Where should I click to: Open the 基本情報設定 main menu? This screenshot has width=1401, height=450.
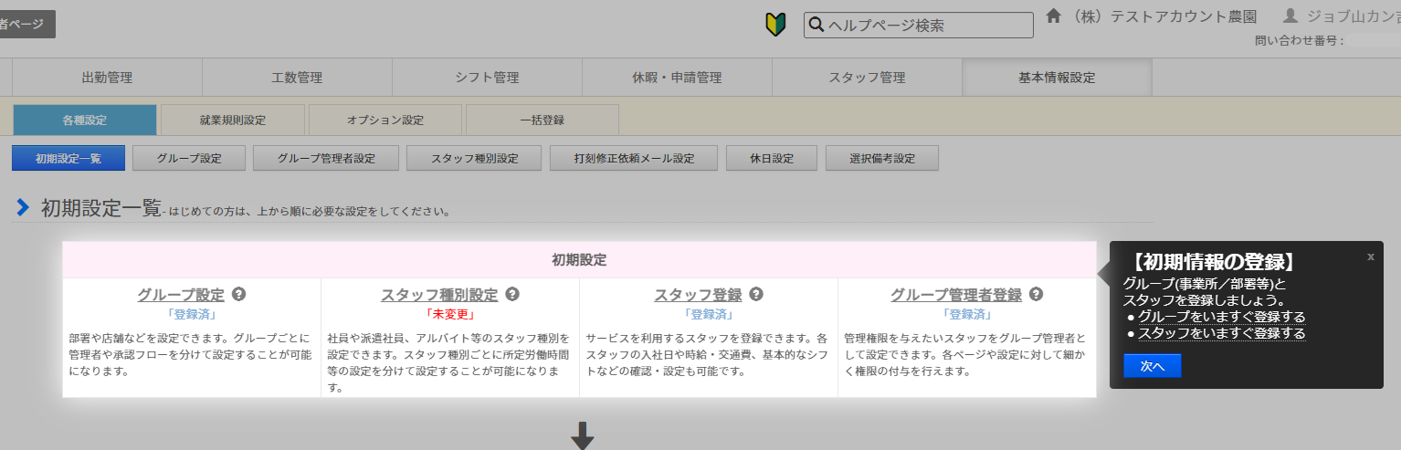1057,78
